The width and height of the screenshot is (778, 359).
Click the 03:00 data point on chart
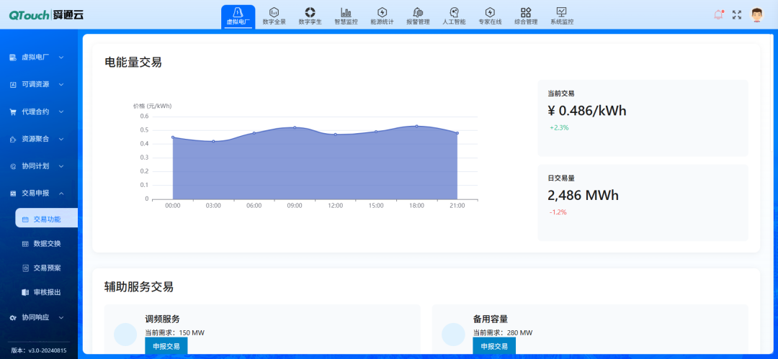(x=213, y=141)
